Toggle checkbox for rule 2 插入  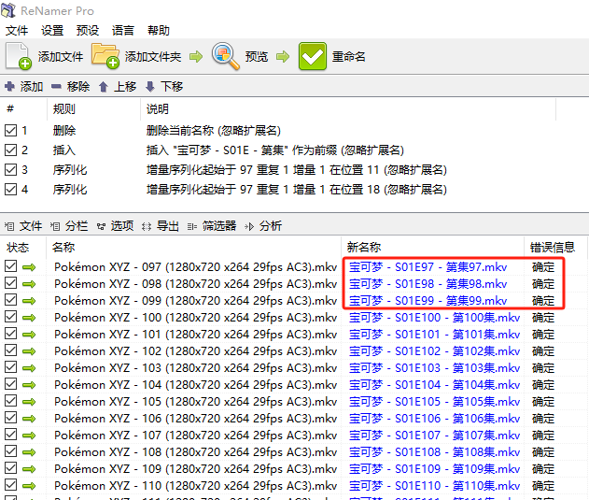(x=10, y=150)
